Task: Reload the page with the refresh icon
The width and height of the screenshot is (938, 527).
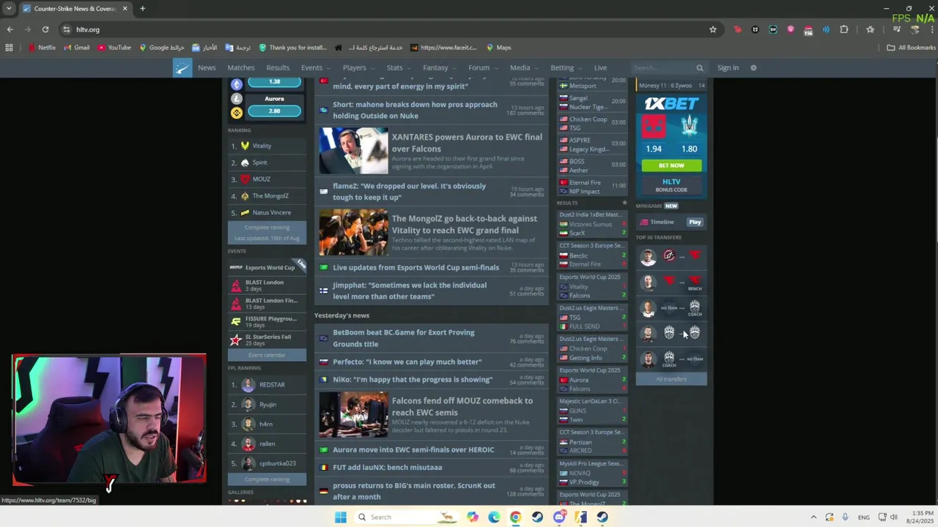Action: [45, 29]
